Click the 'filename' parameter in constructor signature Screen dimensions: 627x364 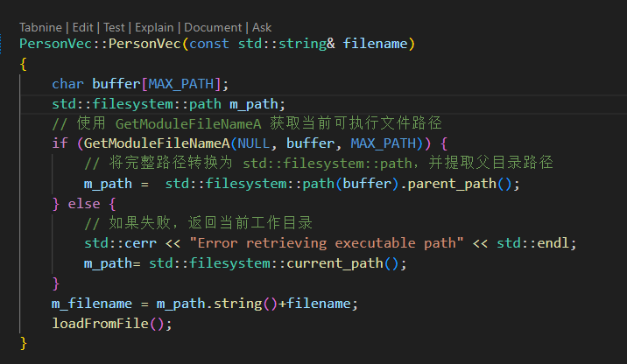(375, 44)
